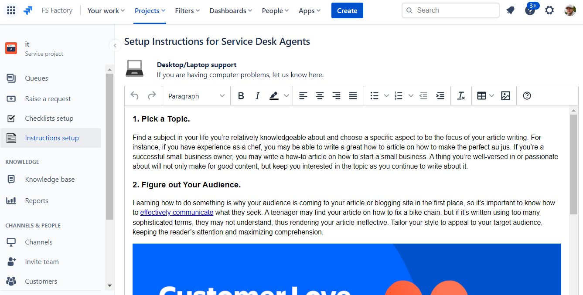Open Queues in the sidebar
Viewport: 583px width, 295px height.
pyautogui.click(x=51, y=78)
